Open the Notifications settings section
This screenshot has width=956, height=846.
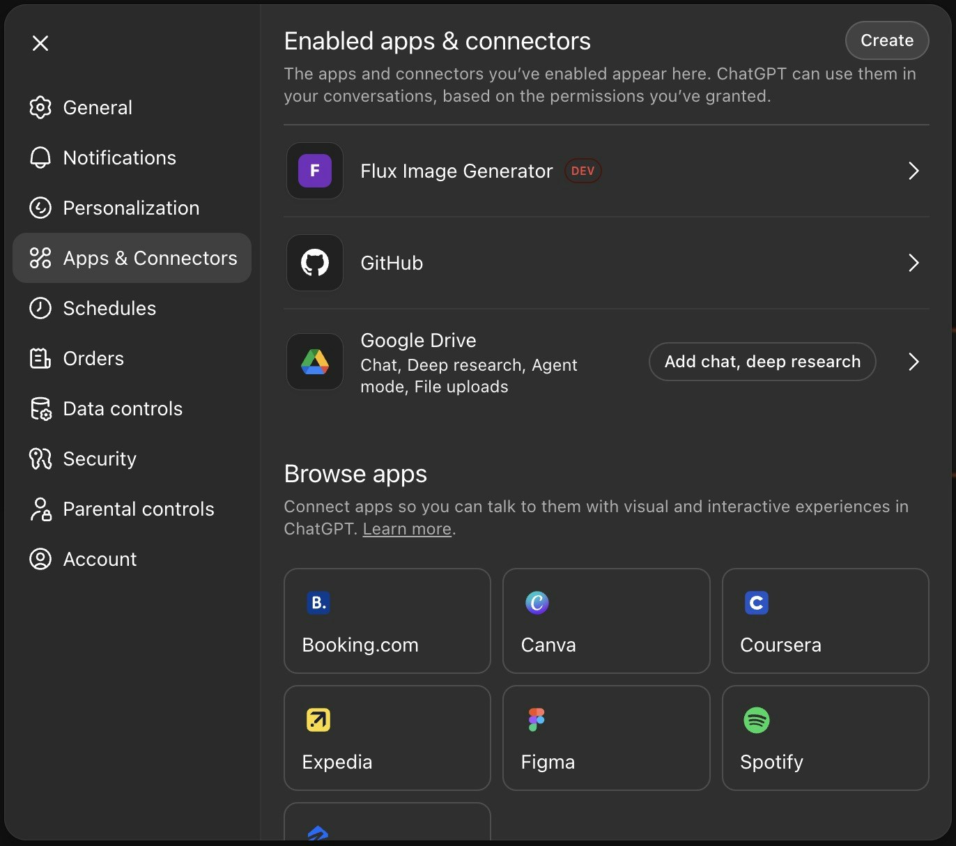coord(119,157)
